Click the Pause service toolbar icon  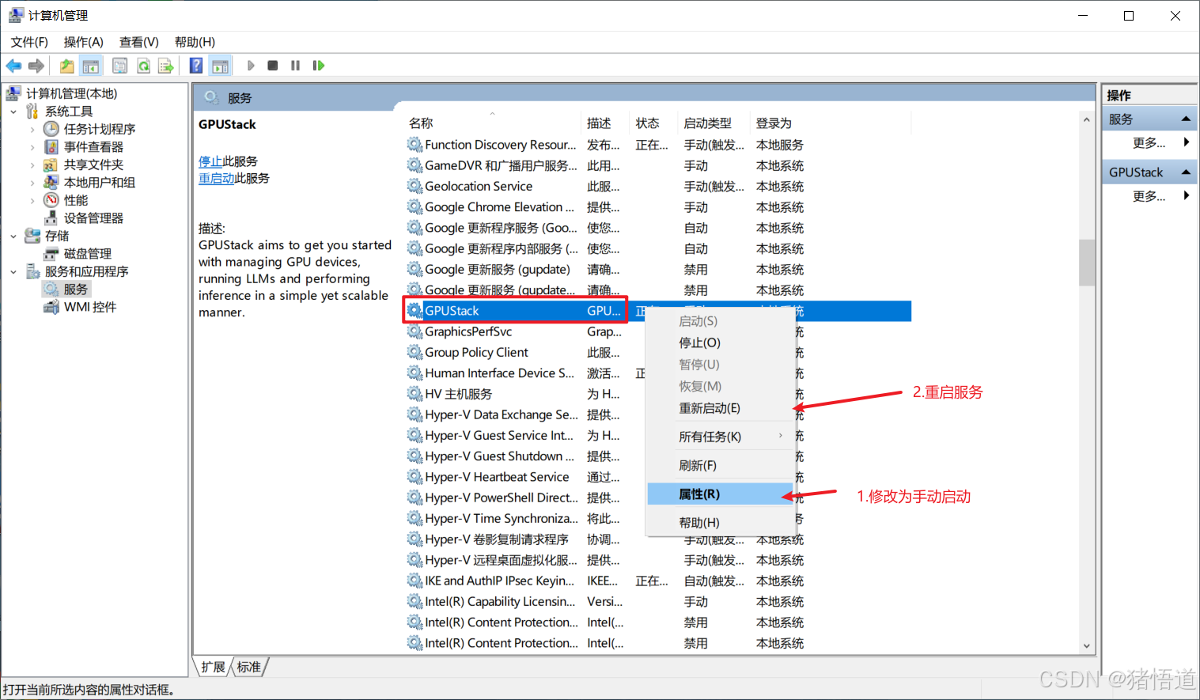point(295,66)
